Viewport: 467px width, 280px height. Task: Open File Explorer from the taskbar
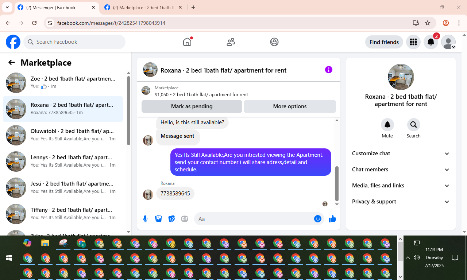point(45,243)
